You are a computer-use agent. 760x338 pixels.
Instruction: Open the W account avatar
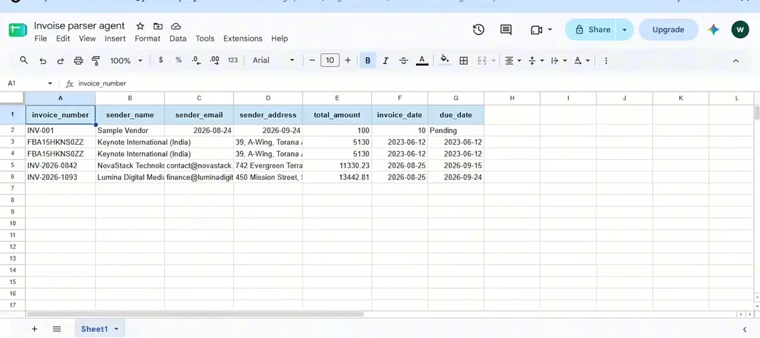tap(740, 29)
